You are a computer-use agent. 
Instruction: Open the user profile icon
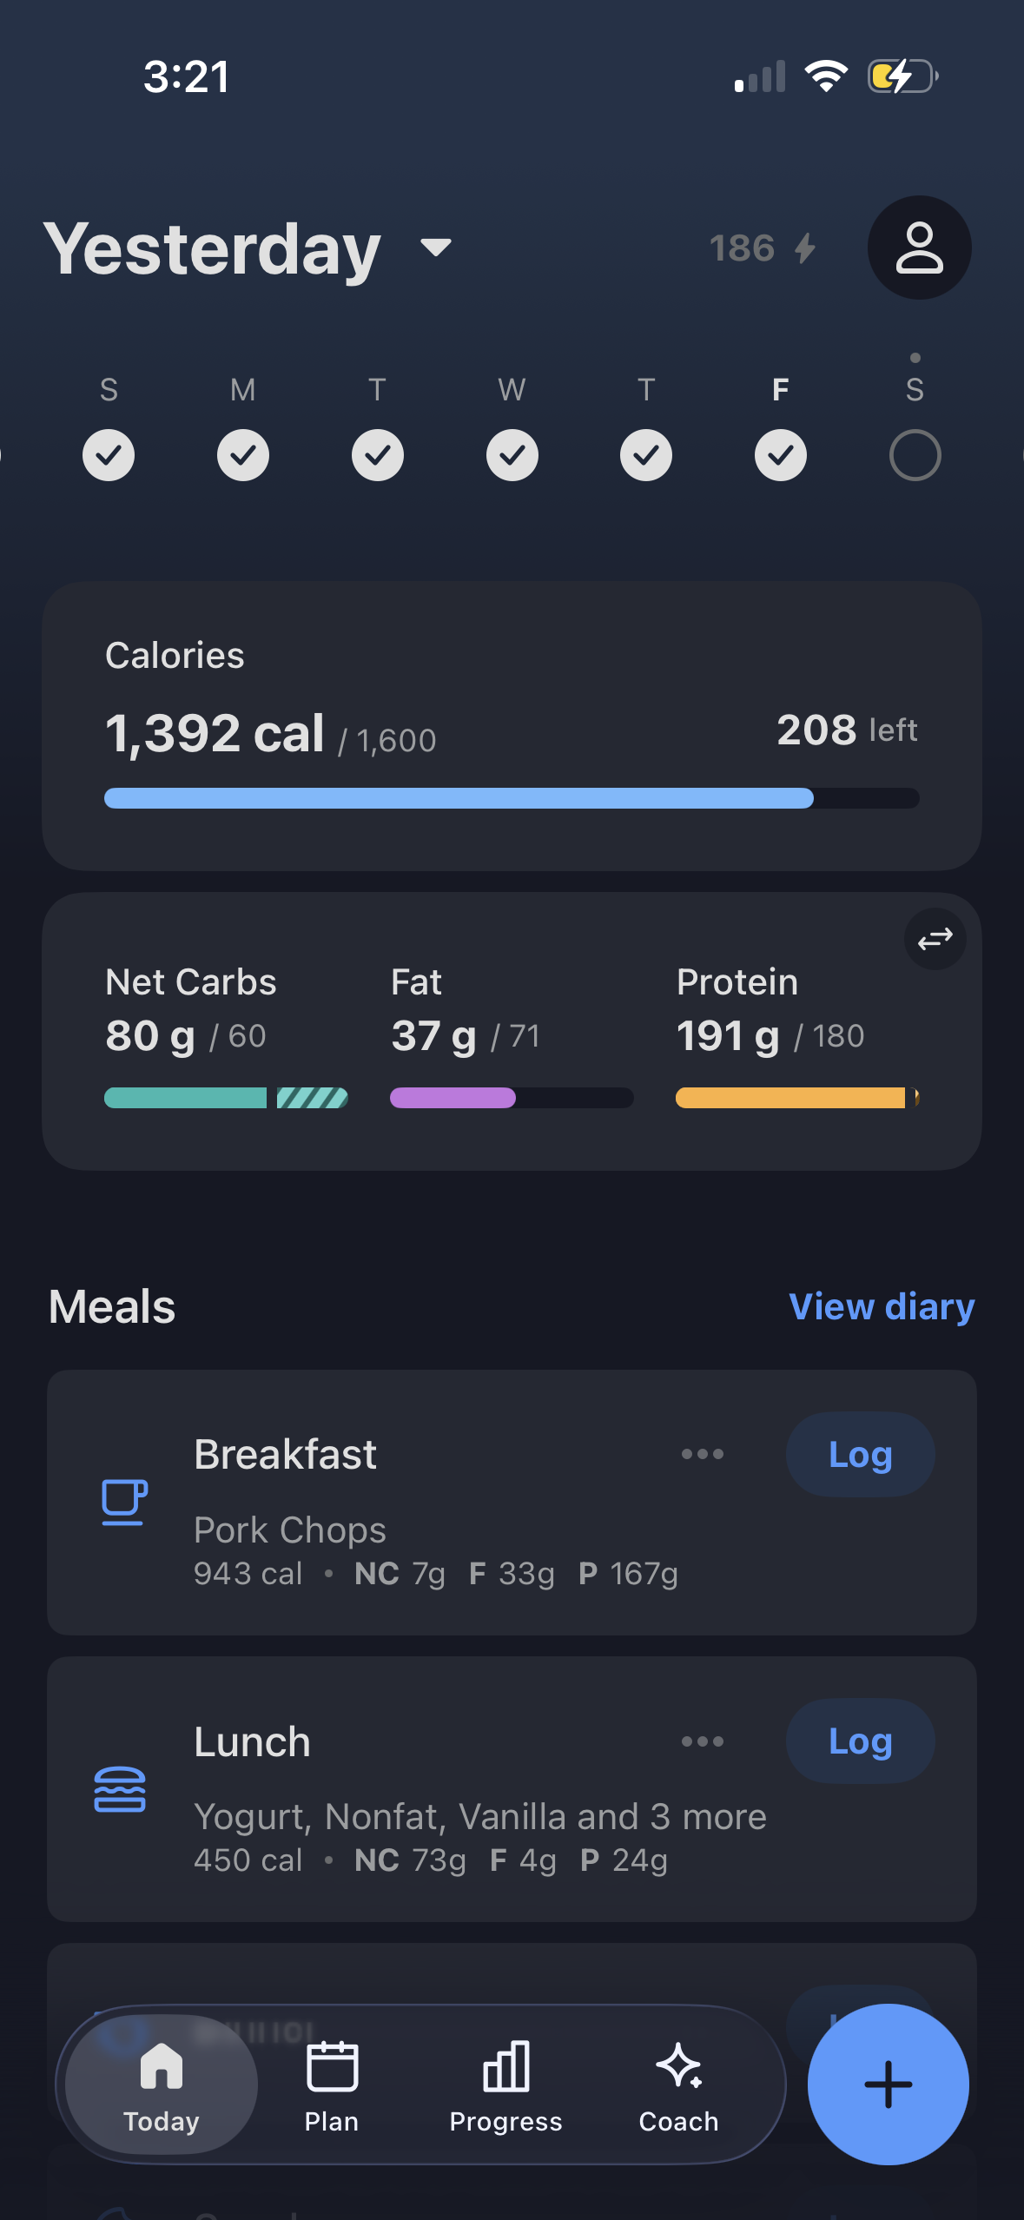[919, 248]
